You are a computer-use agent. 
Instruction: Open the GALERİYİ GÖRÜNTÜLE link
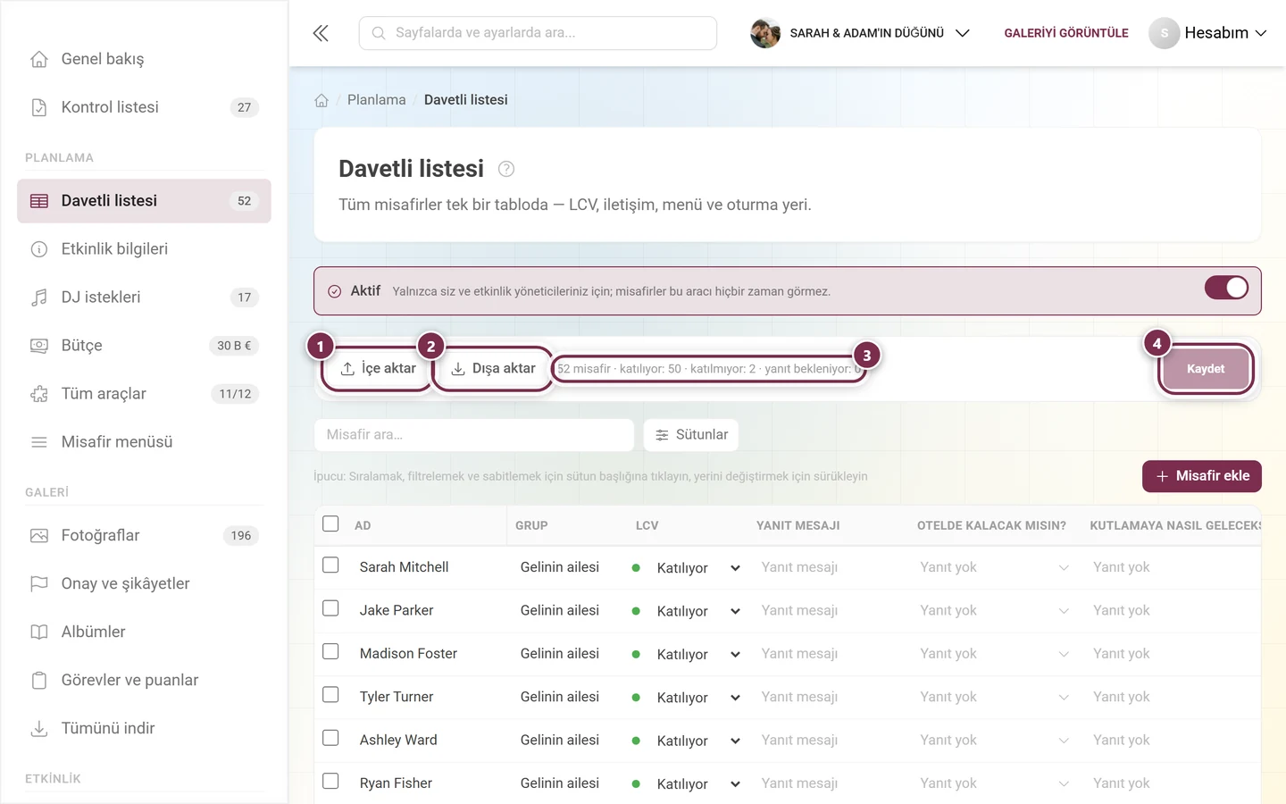point(1066,33)
